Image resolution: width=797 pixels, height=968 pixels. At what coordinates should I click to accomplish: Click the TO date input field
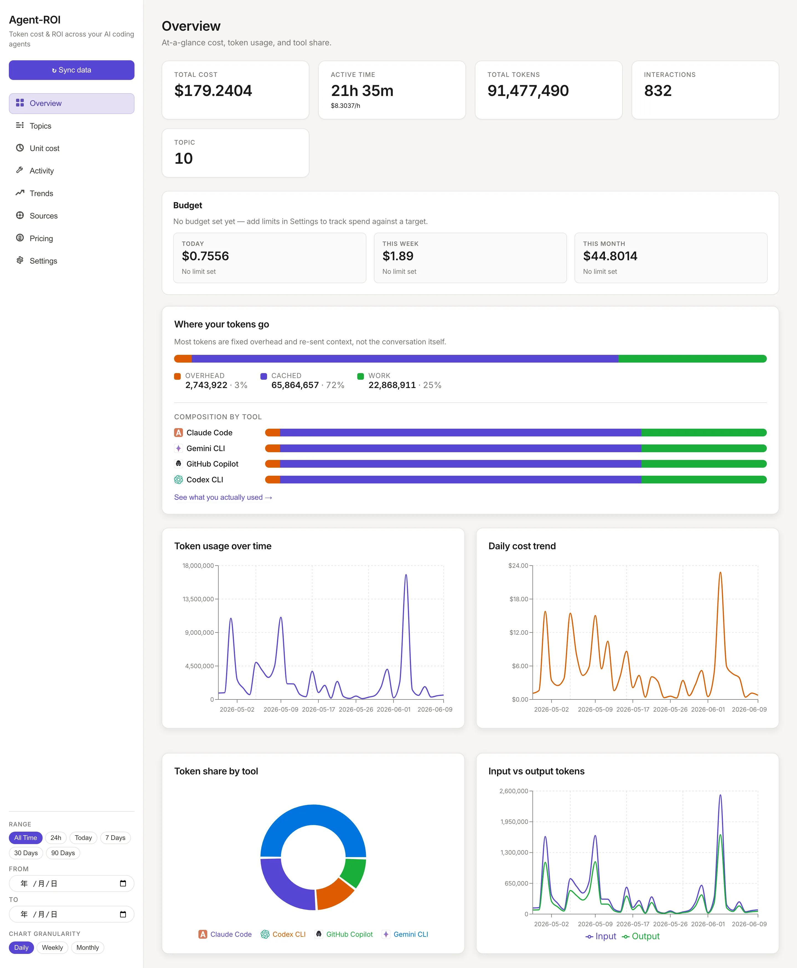72,914
